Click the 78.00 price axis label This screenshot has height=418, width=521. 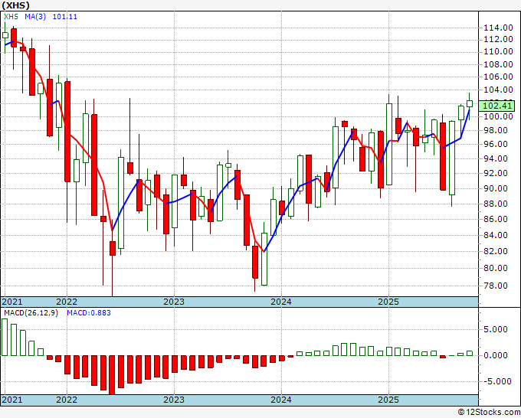pos(496,286)
